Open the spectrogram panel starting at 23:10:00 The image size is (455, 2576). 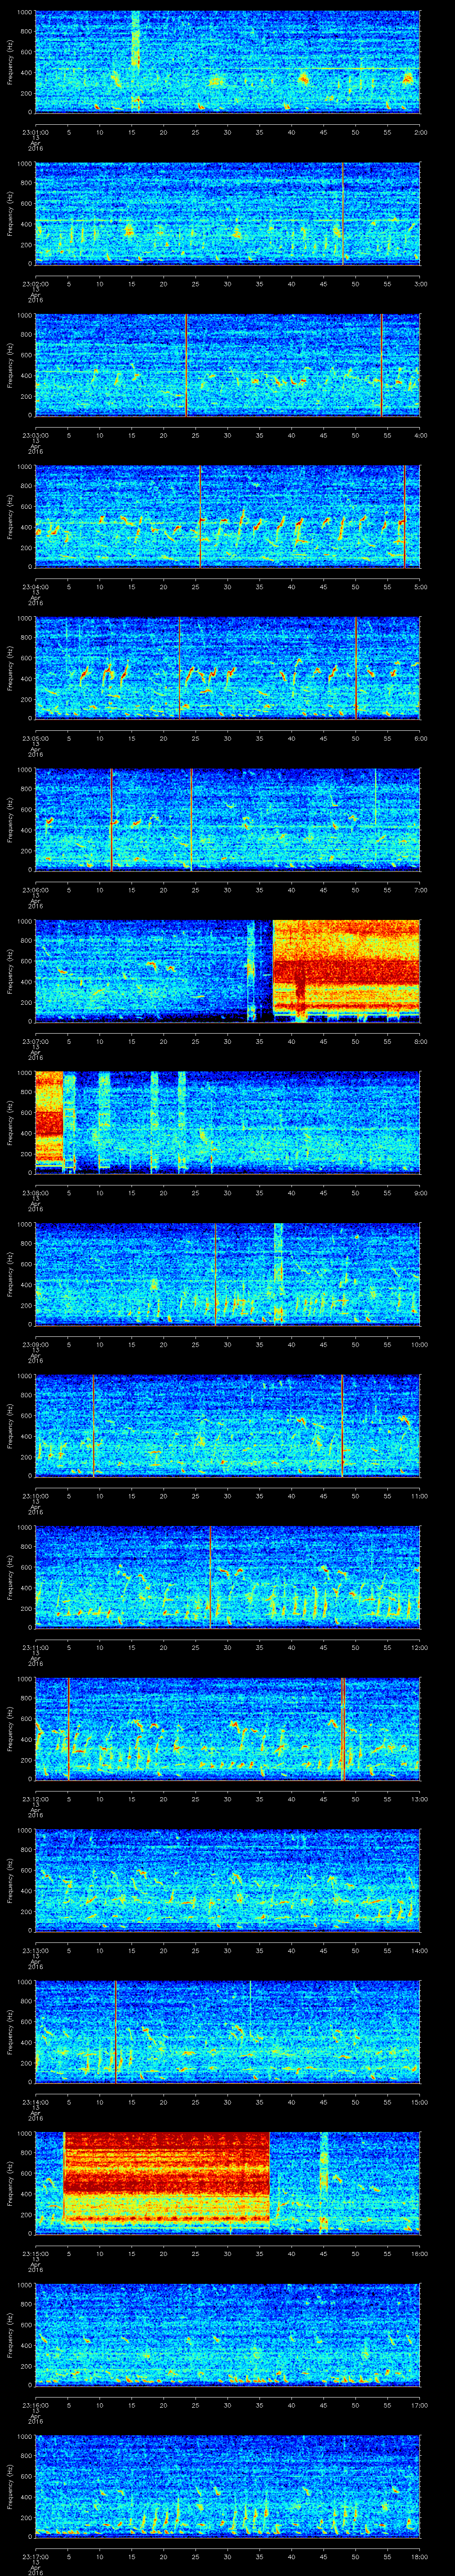228,1426
